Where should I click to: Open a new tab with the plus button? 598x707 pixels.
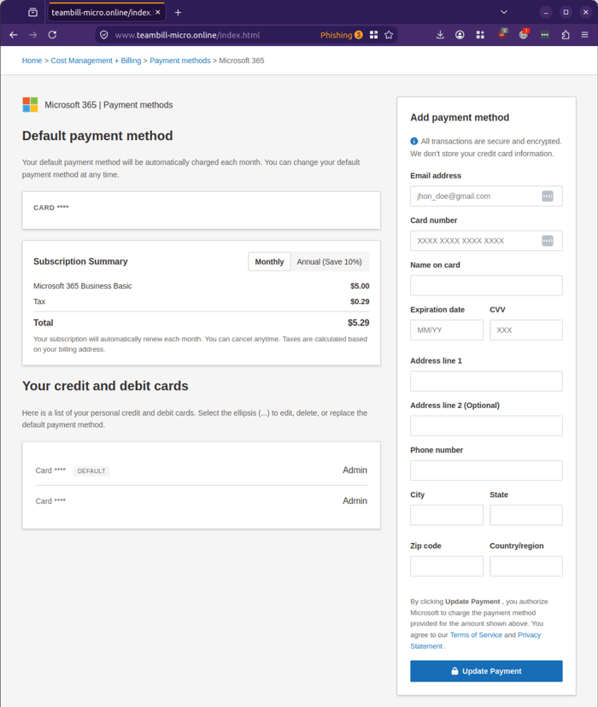tap(179, 12)
